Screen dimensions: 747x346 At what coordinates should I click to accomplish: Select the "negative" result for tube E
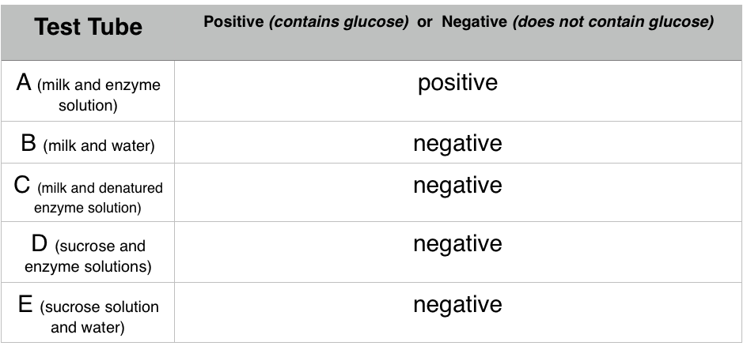point(457,305)
